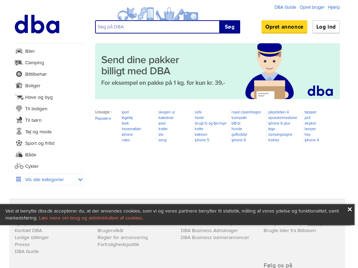Open the Brugervilkår footer link
The height and width of the screenshot is (268, 358).
pyautogui.click(x=110, y=231)
